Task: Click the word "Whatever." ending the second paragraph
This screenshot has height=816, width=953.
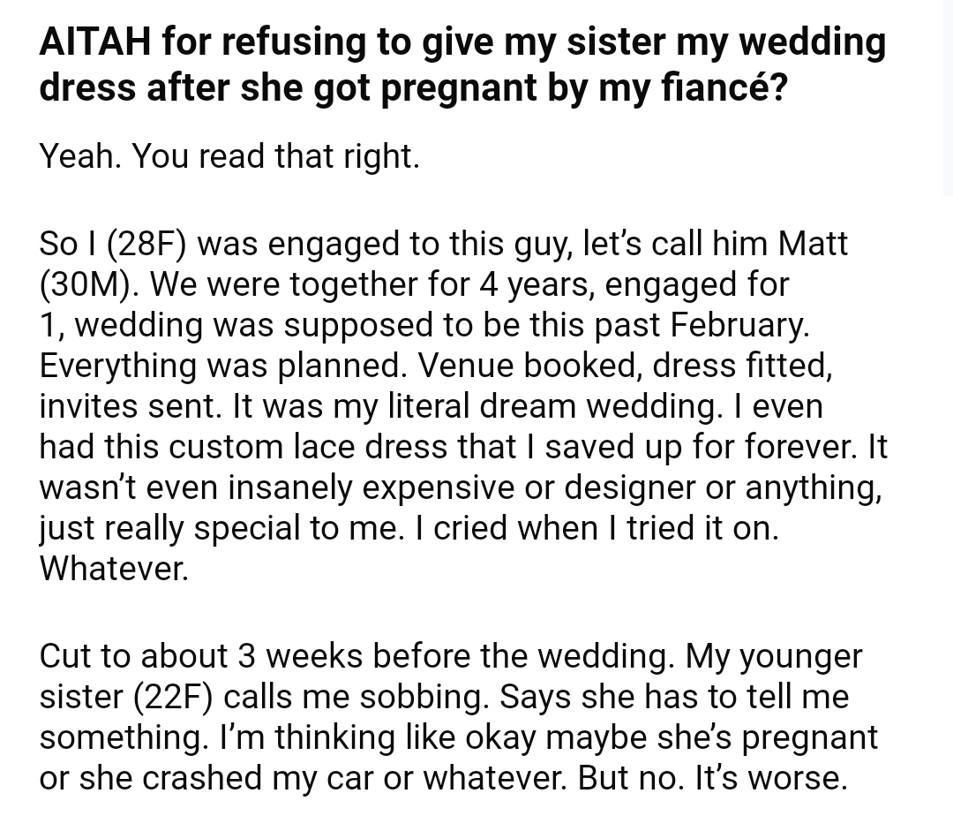Action: (x=114, y=569)
